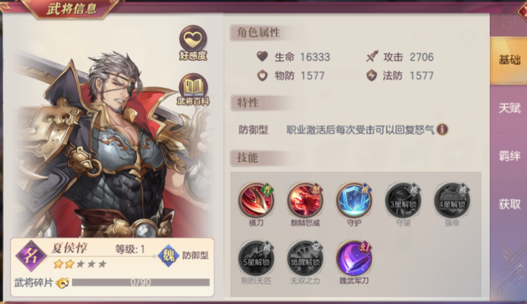Tap the 魏 faction badge
This screenshot has height=304, width=527.
(x=169, y=256)
